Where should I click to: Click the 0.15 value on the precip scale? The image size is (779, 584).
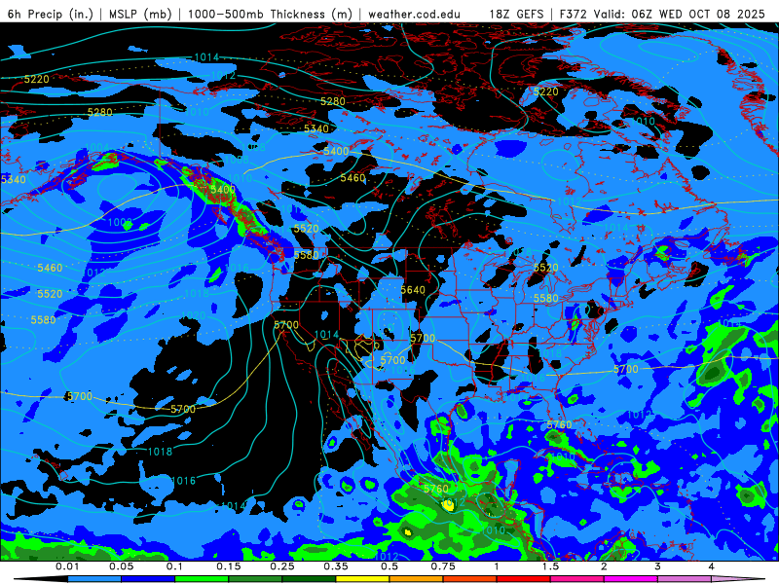[229, 566]
